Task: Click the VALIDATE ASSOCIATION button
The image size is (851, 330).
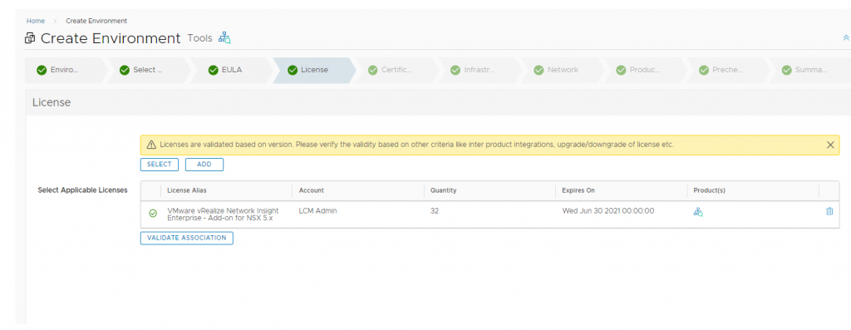Action: tap(187, 239)
